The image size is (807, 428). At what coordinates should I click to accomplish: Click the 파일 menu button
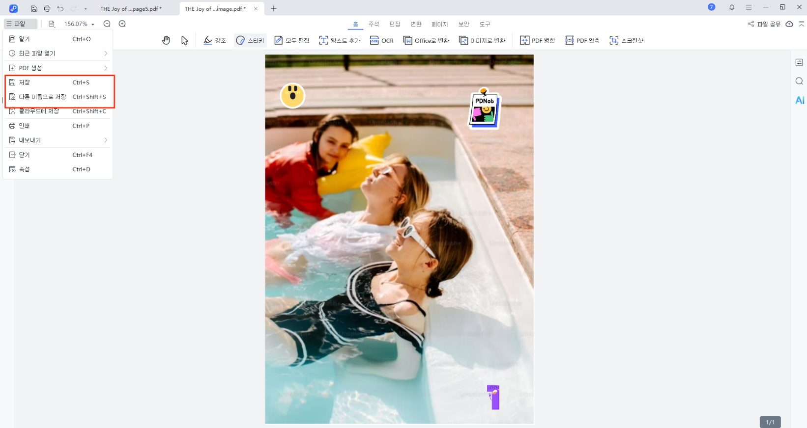click(20, 24)
